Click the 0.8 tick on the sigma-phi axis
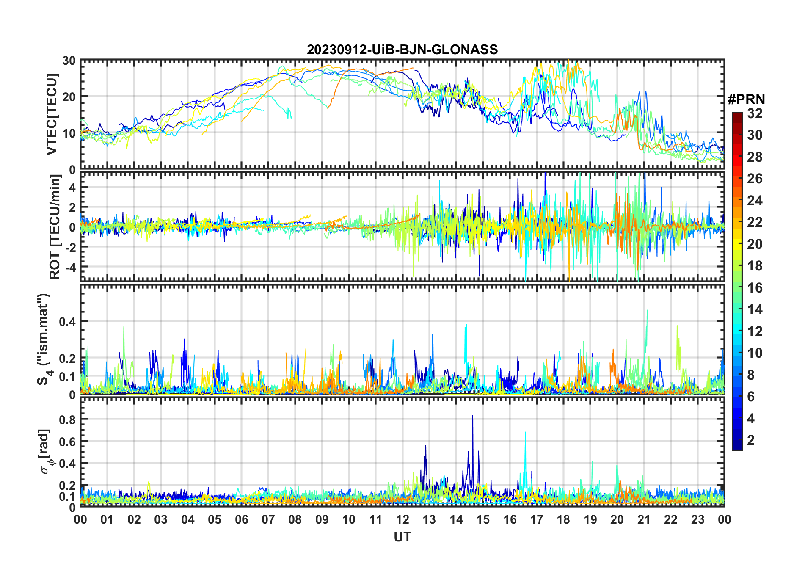805x563 pixels. (x=67, y=419)
